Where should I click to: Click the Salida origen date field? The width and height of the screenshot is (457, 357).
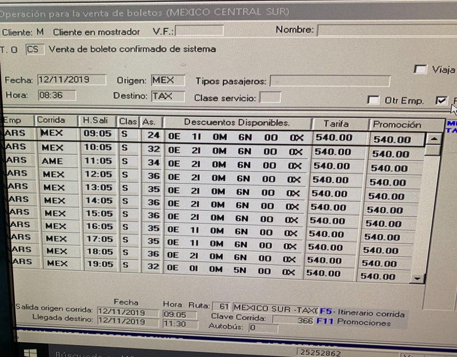point(127,311)
